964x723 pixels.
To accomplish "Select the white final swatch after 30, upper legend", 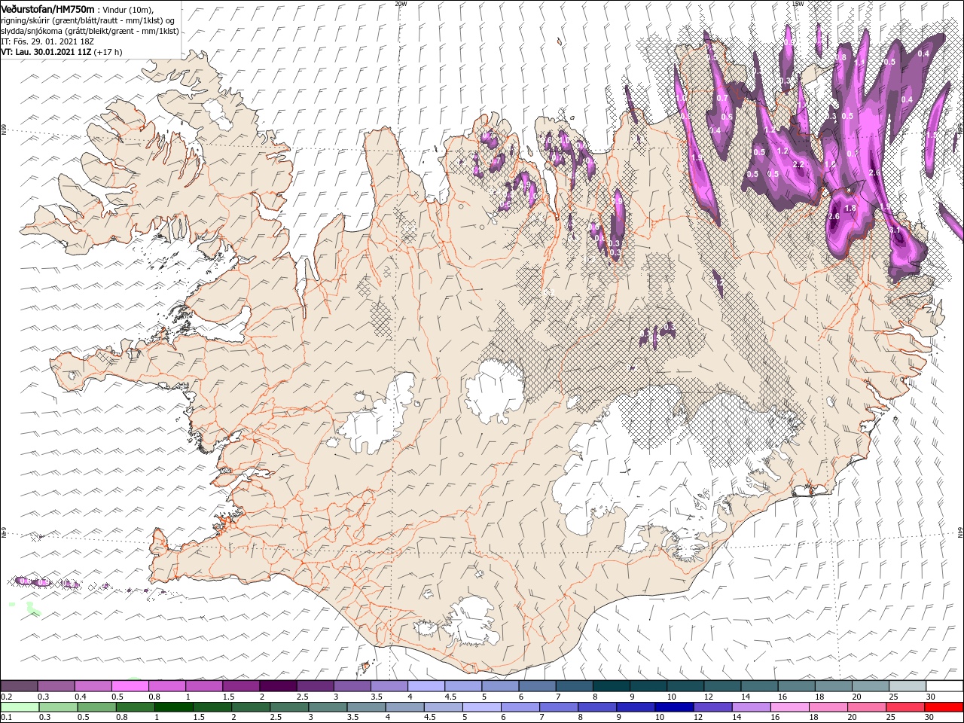I will tap(944, 685).
